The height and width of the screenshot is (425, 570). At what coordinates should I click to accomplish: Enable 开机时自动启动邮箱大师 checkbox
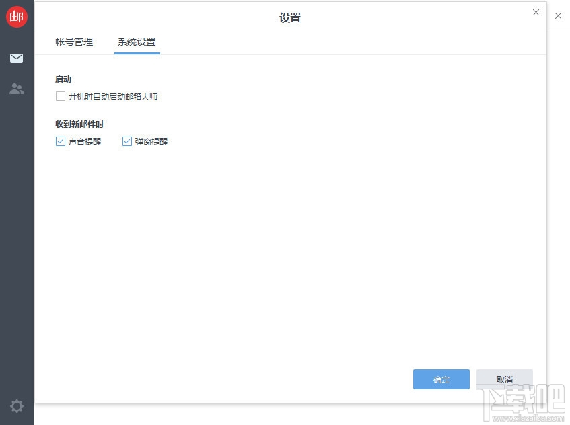[60, 96]
